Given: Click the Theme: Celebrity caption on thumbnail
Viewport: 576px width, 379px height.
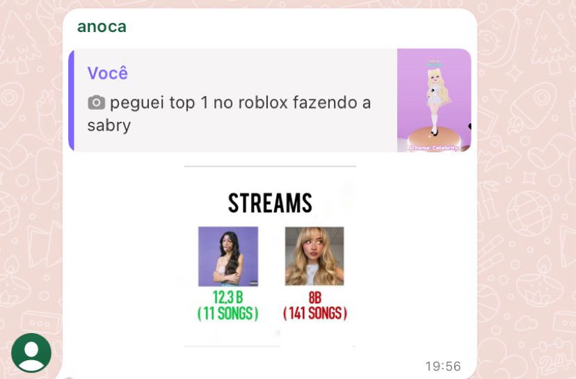Looking at the screenshot, I should [x=434, y=147].
